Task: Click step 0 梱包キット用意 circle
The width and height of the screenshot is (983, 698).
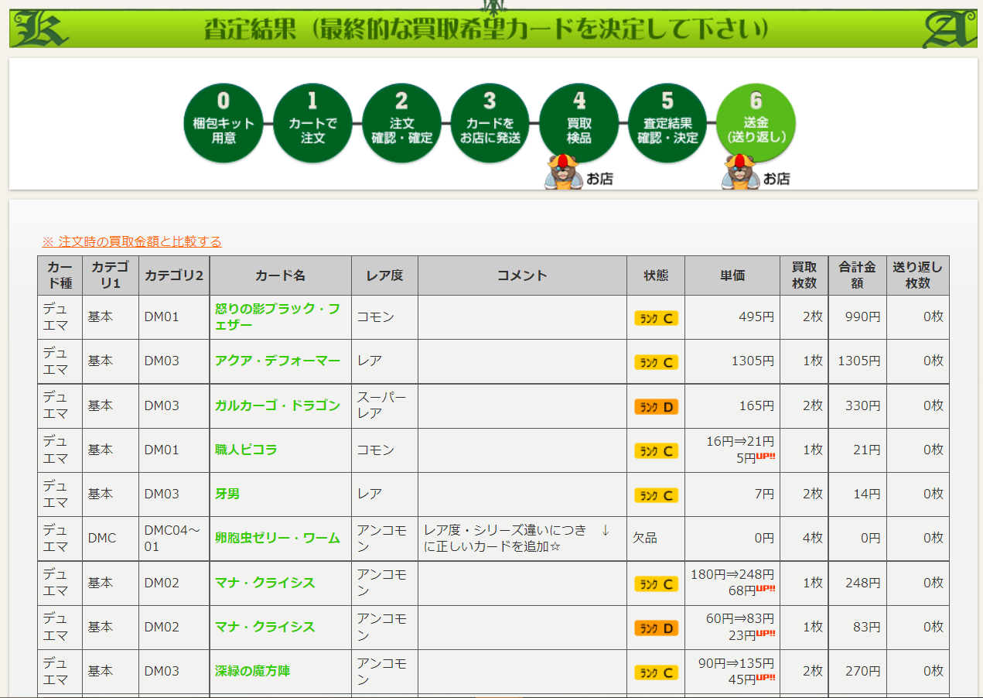Action: pos(223,123)
